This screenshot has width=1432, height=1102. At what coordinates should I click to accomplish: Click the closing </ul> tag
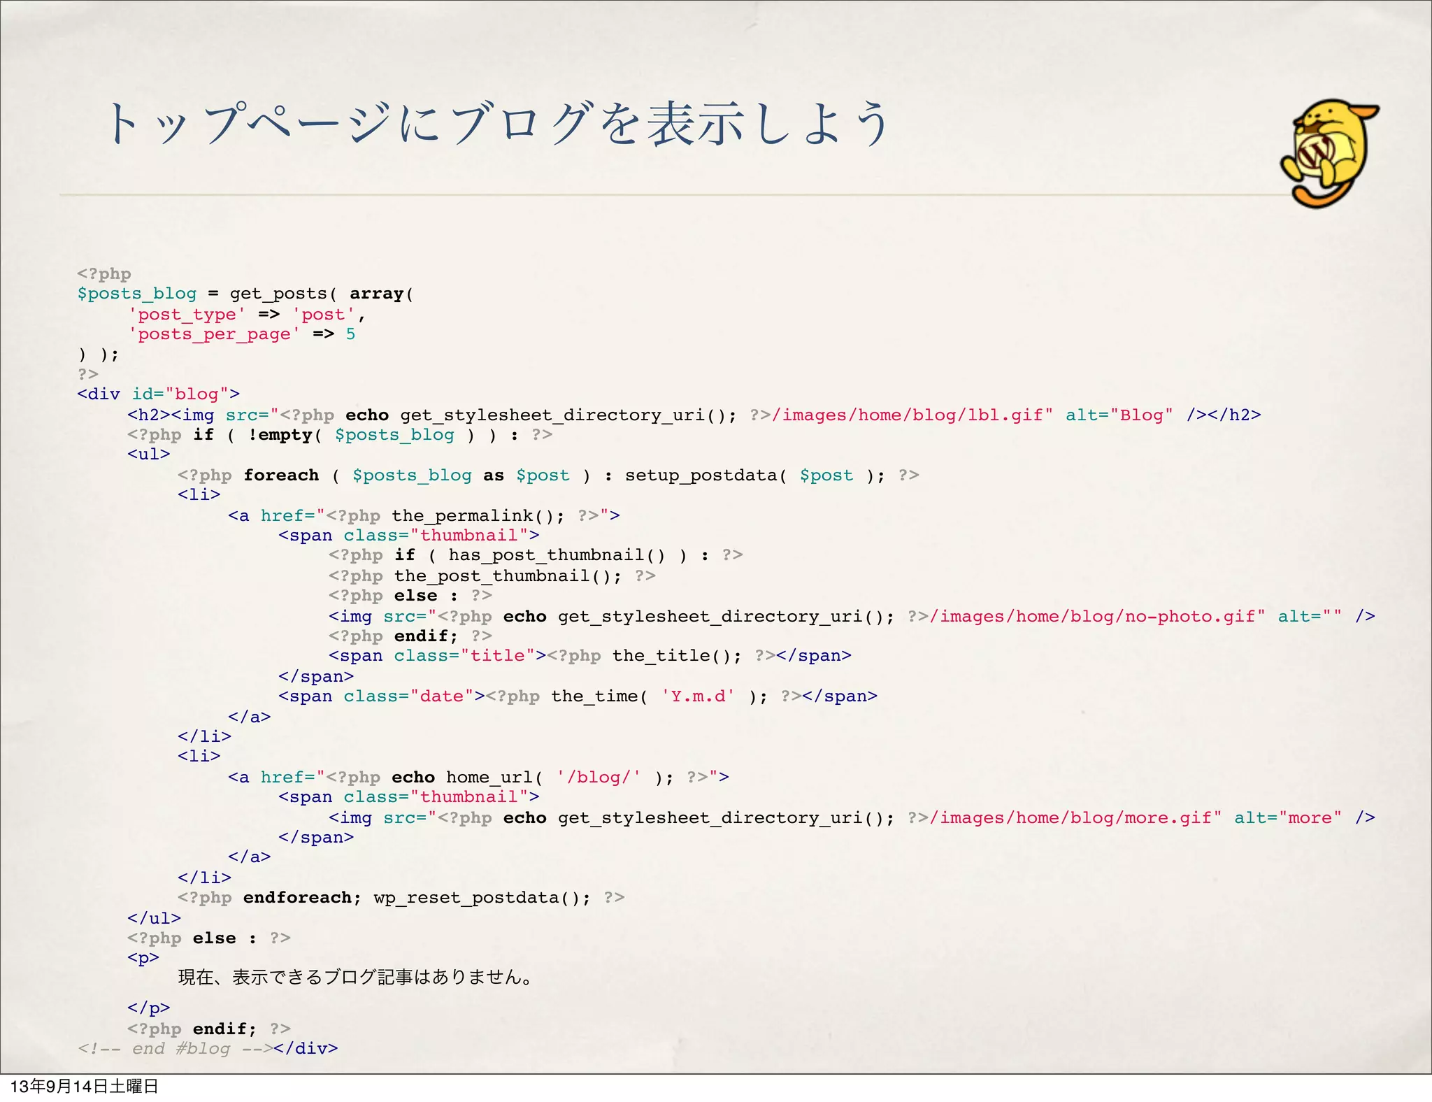[x=155, y=918]
